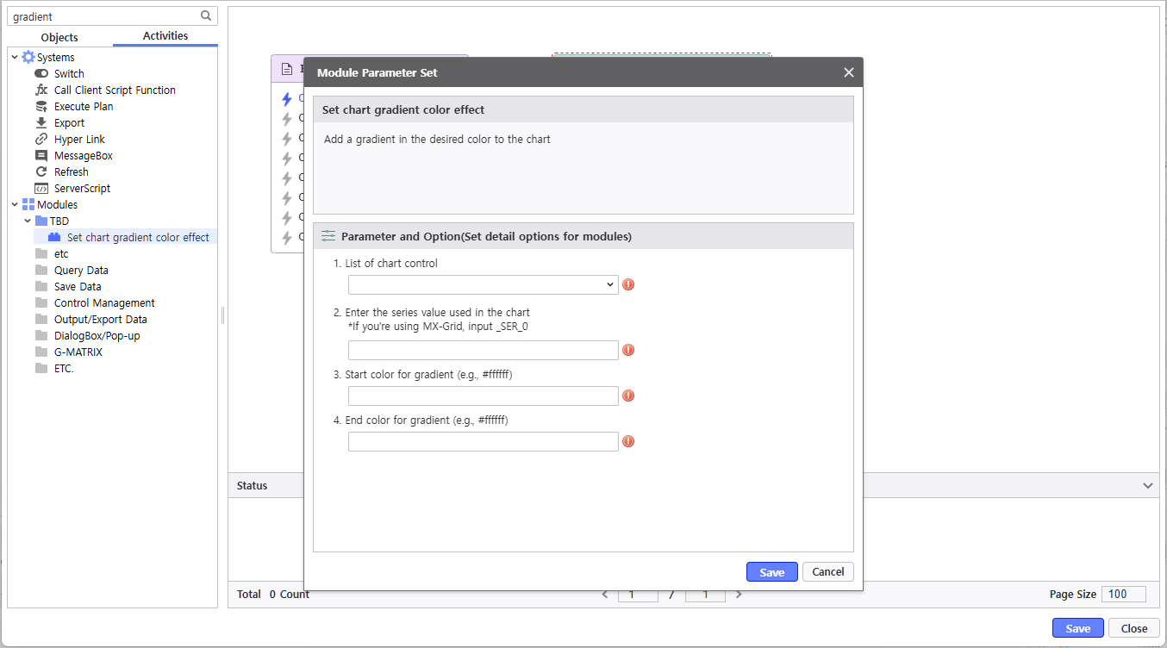Open the Query Data folder
Viewport: 1167px width, 648px height.
click(x=81, y=271)
